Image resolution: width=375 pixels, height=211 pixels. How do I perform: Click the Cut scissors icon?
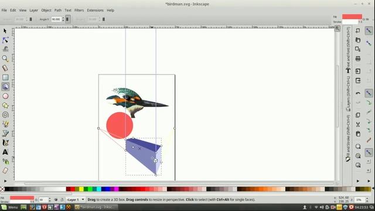coord(358,124)
